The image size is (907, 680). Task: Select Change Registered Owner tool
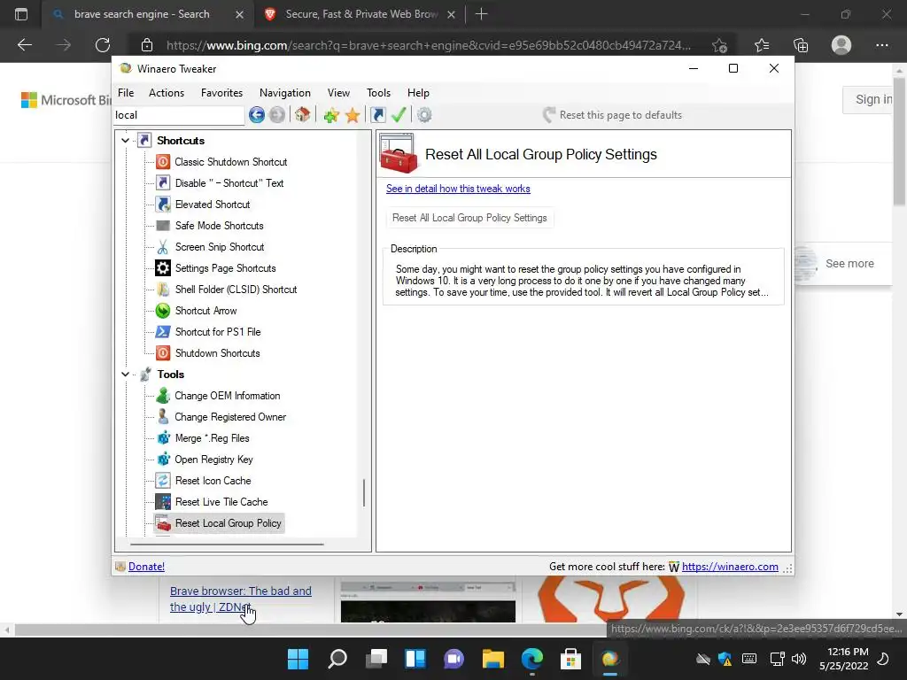point(230,417)
